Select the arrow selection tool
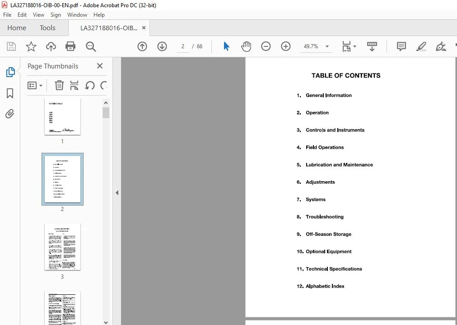Screen dimensions: 457x325 click(226, 46)
